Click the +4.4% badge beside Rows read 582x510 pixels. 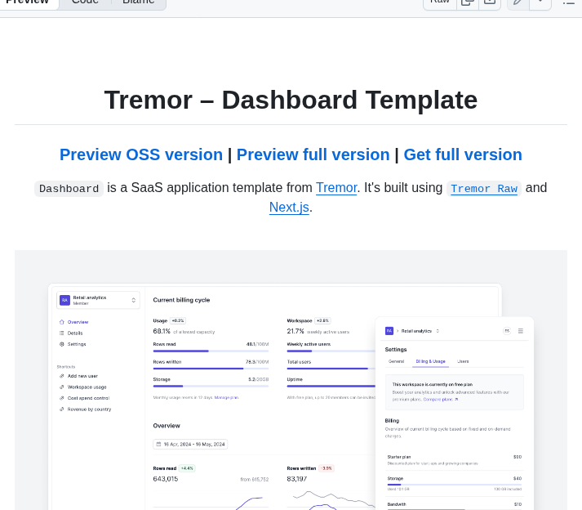(187, 468)
